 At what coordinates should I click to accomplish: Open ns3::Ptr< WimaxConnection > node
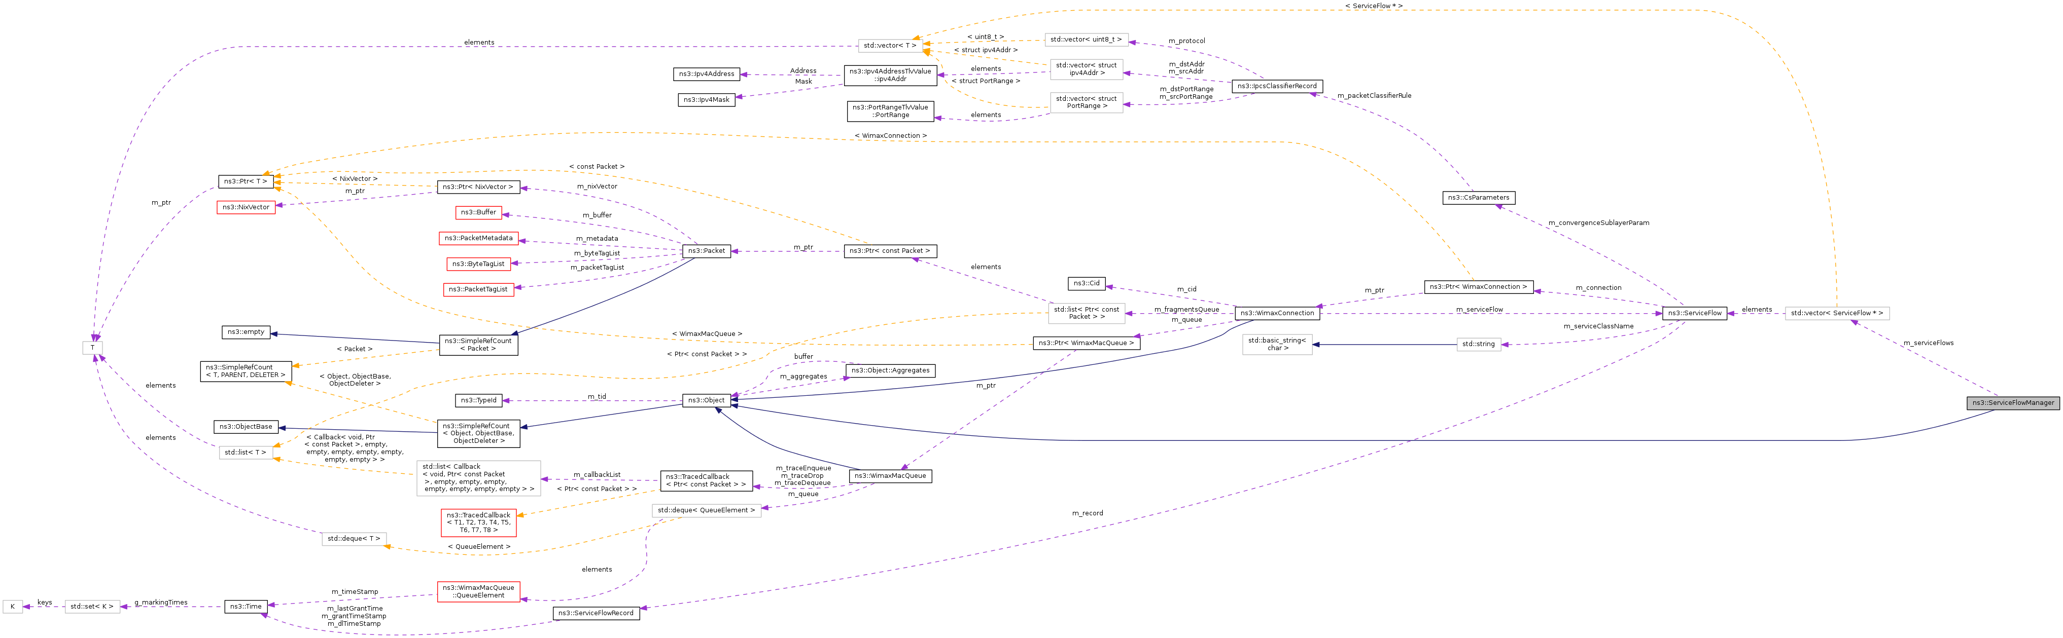pos(1478,287)
